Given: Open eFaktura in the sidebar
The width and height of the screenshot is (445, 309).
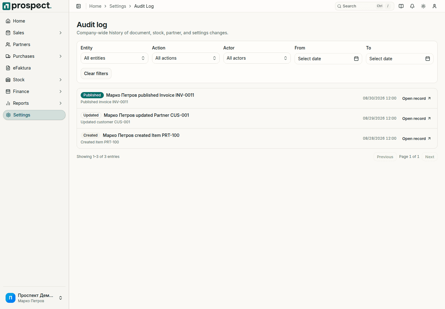Looking at the screenshot, I should 34,68.
